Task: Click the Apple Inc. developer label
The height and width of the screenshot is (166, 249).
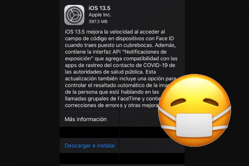Action: [x=100, y=15]
